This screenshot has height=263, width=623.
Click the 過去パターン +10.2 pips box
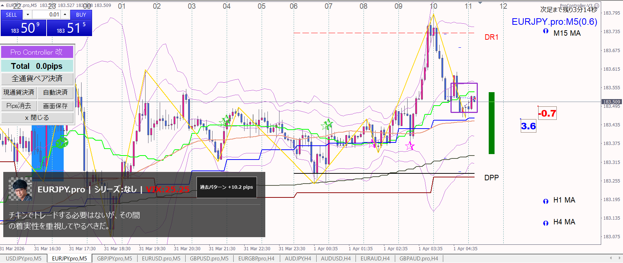point(226,187)
